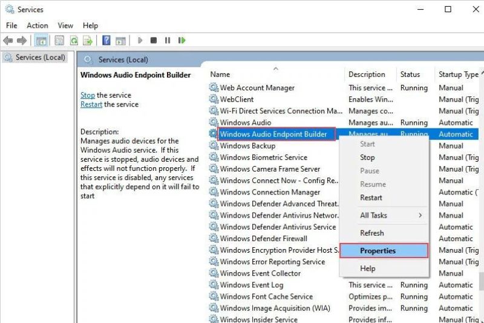
Task: Click gear icon beside Windows Camera Frame Server
Action: 214,168
